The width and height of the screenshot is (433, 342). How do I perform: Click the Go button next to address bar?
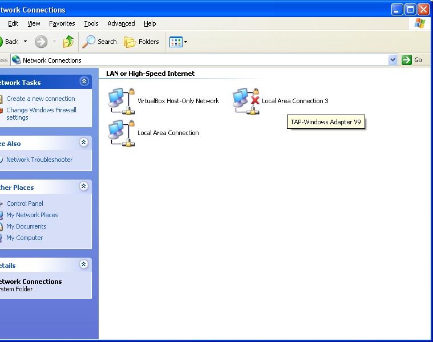coord(412,60)
